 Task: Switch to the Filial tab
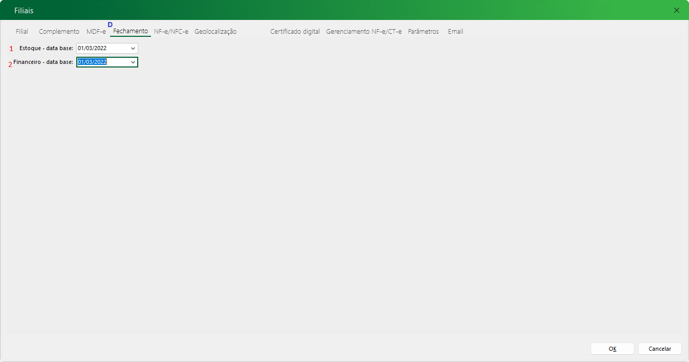(x=22, y=32)
